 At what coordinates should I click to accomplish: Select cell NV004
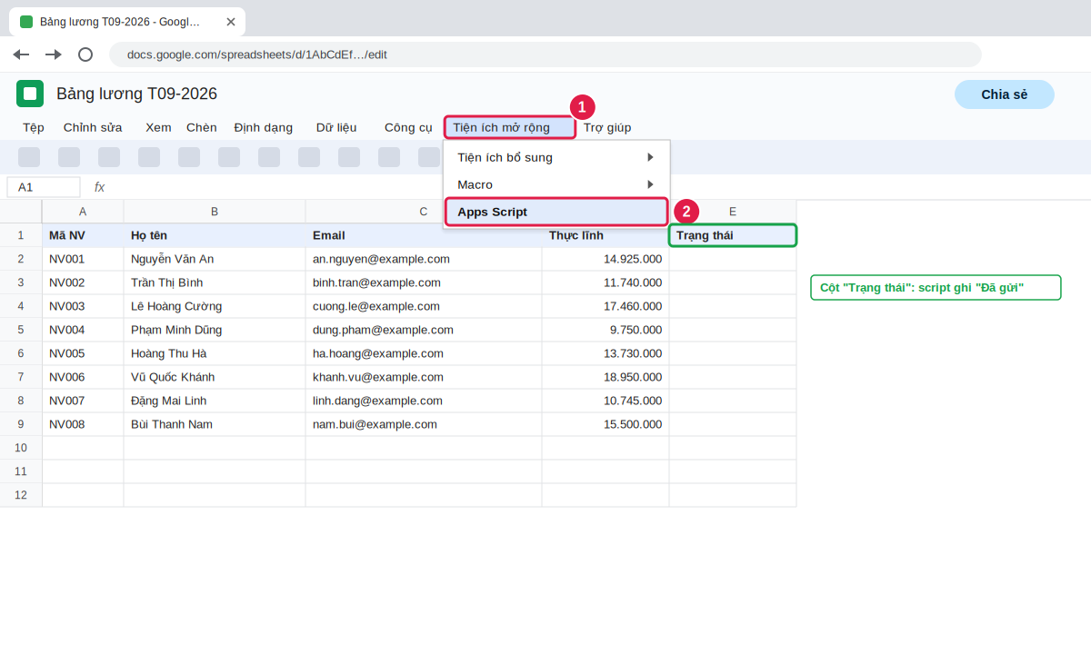[83, 330]
